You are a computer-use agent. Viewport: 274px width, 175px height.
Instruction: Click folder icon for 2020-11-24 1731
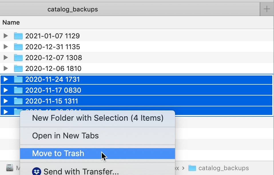pyautogui.click(x=18, y=79)
